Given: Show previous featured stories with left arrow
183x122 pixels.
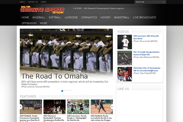Looking at the screenshot, I should 21,106.
